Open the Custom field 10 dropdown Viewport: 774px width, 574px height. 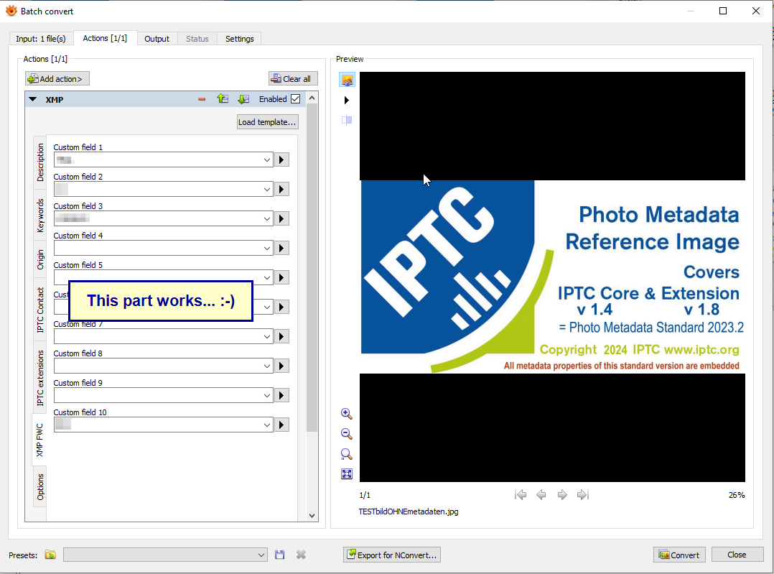(x=266, y=425)
